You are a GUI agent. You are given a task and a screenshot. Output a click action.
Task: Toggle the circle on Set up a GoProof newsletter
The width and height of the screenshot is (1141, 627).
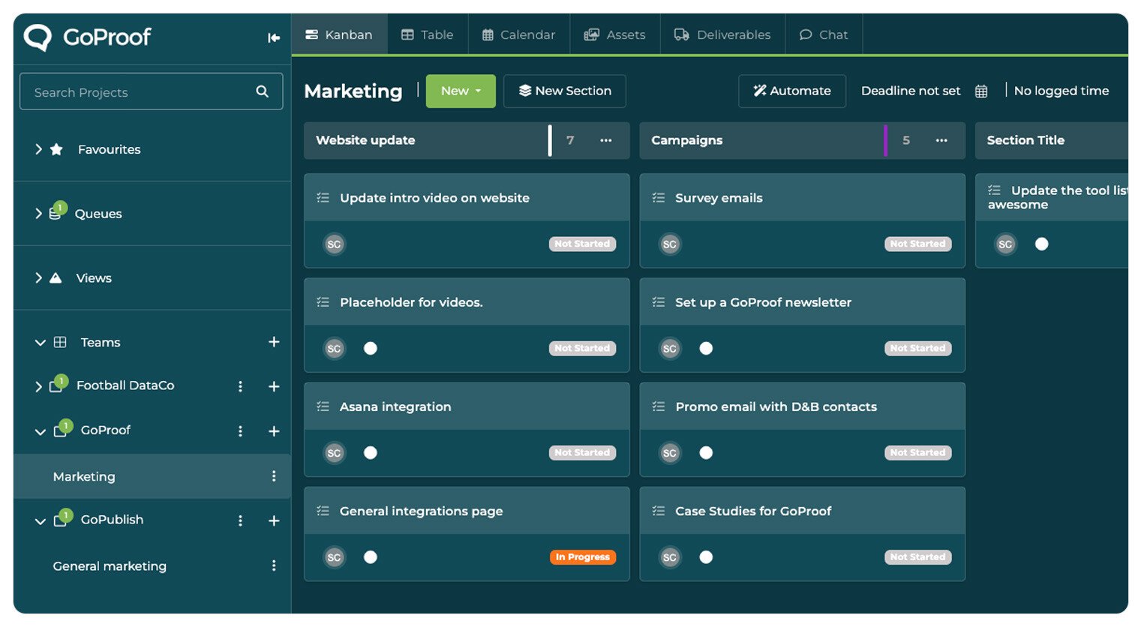[706, 348]
